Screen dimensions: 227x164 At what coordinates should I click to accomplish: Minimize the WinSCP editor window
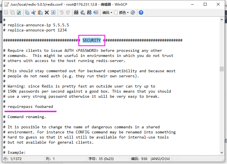click(192, 4)
